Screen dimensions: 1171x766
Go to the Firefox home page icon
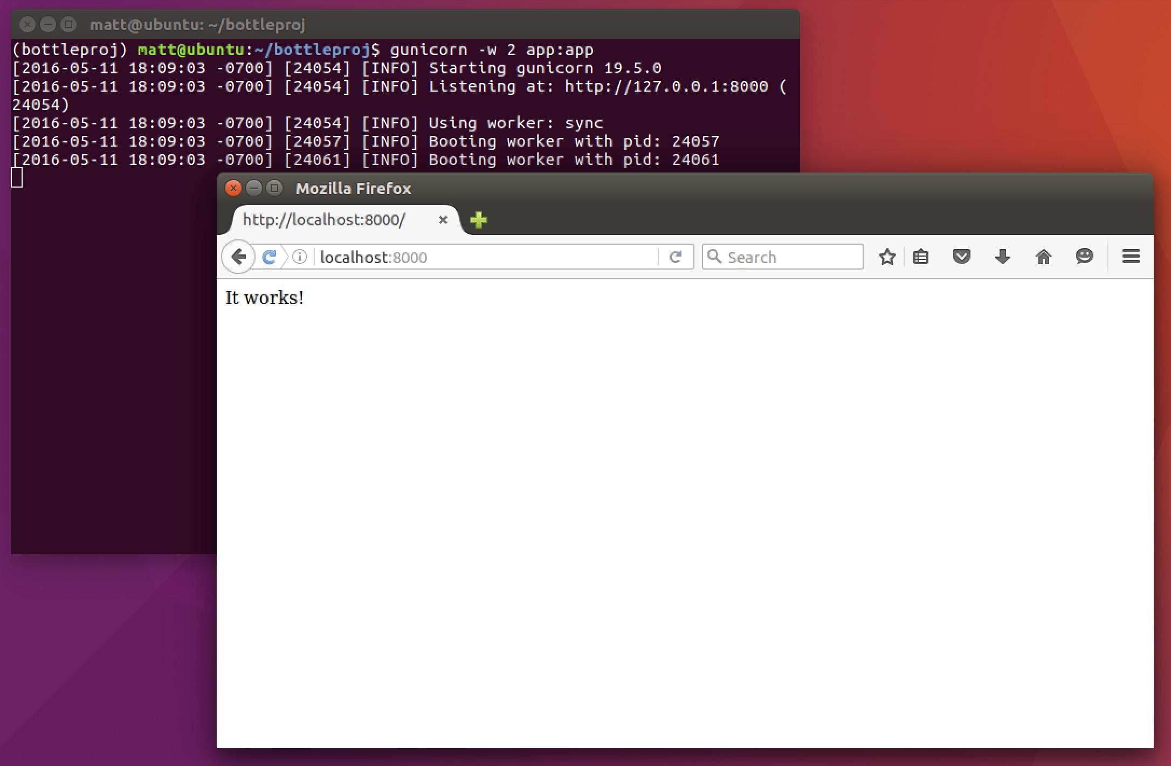[1044, 257]
